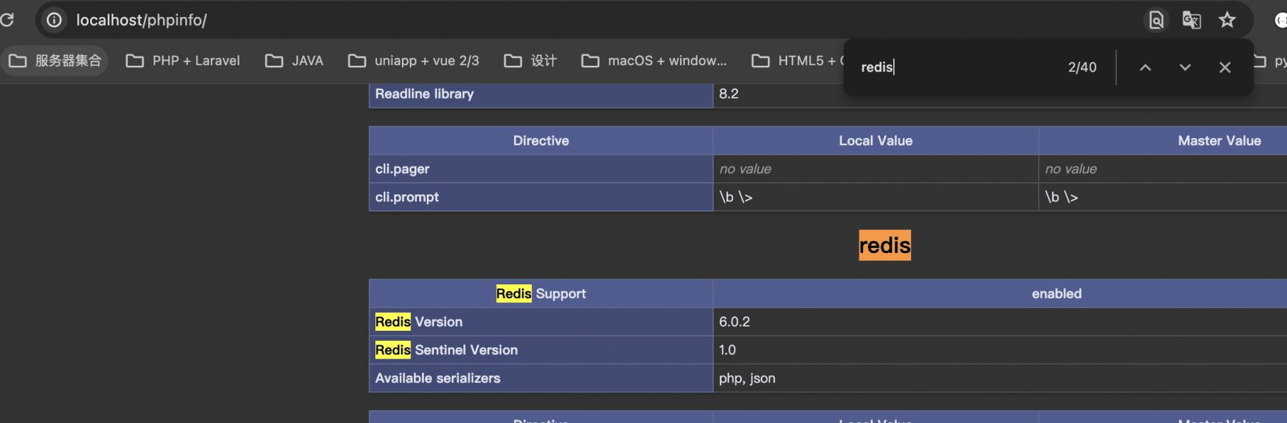Image resolution: width=1287 pixels, height=423 pixels.
Task: Click the 6.0.2 version value
Action: 734,322
